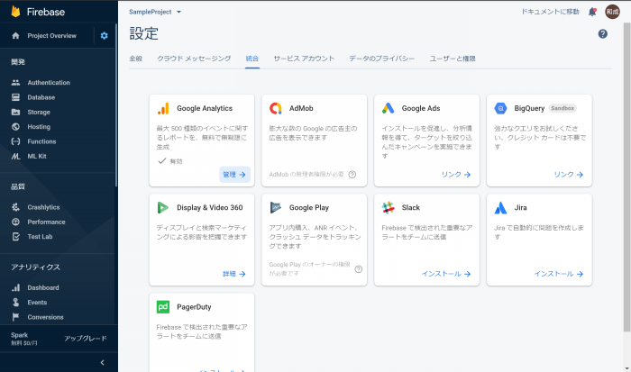Click the Functions brackets icon
The width and height of the screenshot is (631, 372).
coord(15,141)
